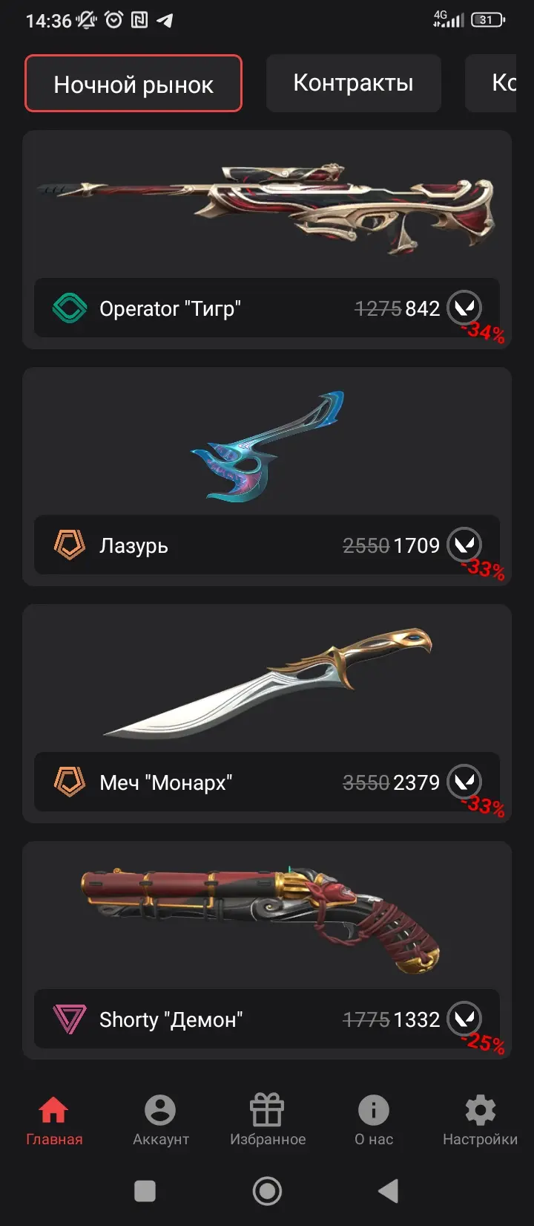Tap the Valorant points icon on Меч "Монарх"
The image size is (534, 1226).
(465, 782)
